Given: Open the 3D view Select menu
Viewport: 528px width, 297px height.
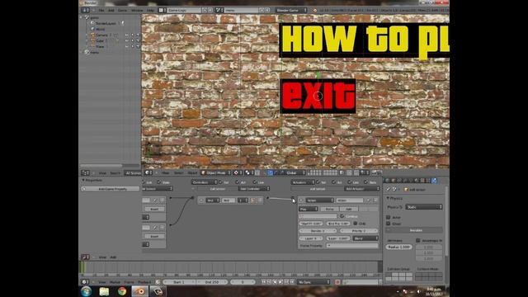Looking at the screenshot, I should pyautogui.click(x=178, y=172).
